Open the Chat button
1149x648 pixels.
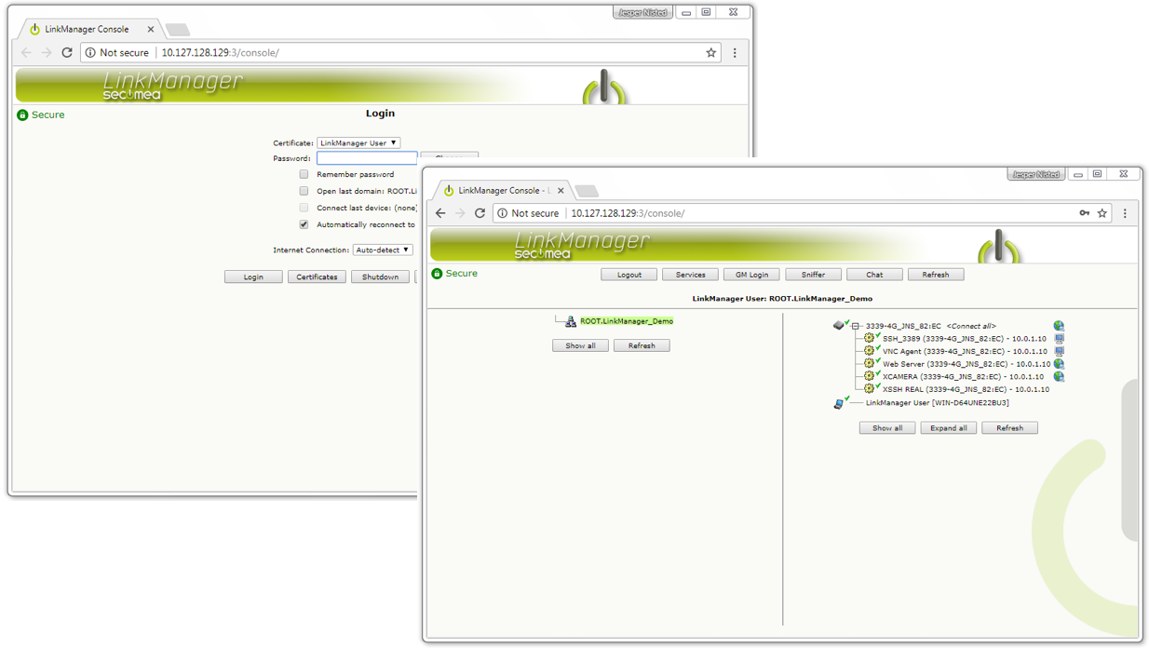pos(874,275)
